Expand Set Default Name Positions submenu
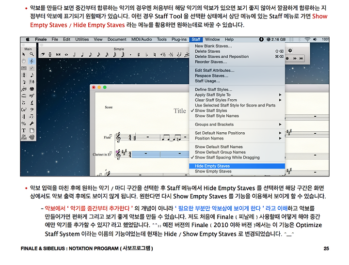The height and width of the screenshot is (265, 349). pos(237,133)
